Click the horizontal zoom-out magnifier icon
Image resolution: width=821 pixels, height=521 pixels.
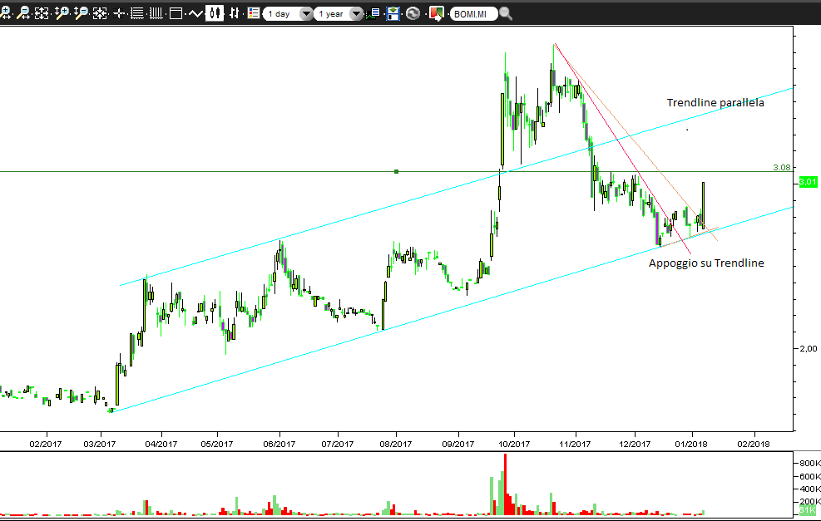[x=23, y=13]
